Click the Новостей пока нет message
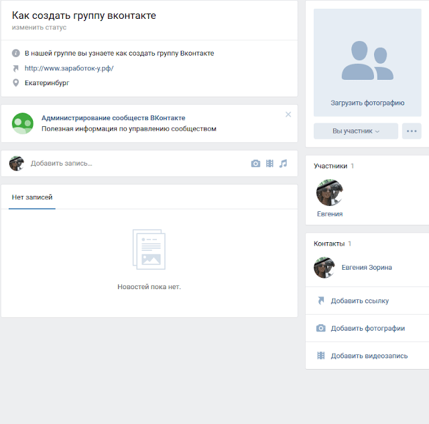The image size is (429, 424). tap(149, 286)
